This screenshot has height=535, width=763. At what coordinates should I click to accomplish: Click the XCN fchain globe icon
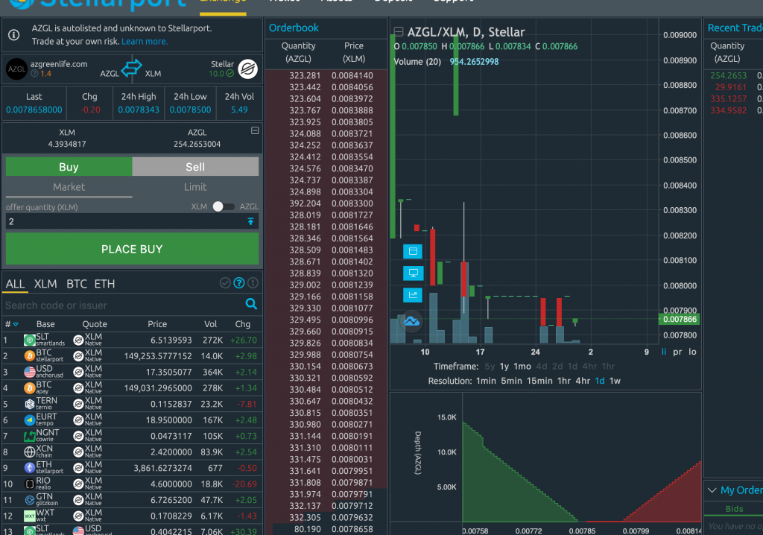click(x=30, y=452)
